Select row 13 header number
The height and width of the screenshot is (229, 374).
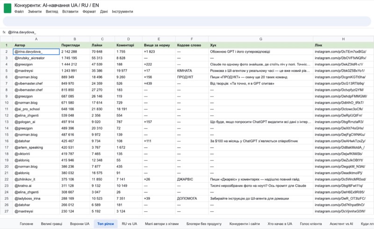click(7, 122)
